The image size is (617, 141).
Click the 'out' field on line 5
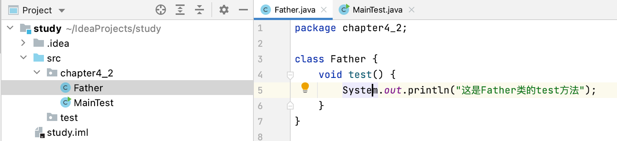click(393, 90)
